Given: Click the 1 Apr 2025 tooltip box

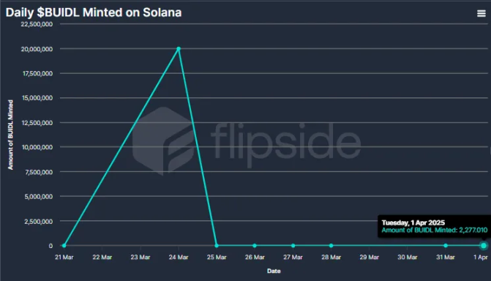Looking at the screenshot, I should (x=434, y=227).
